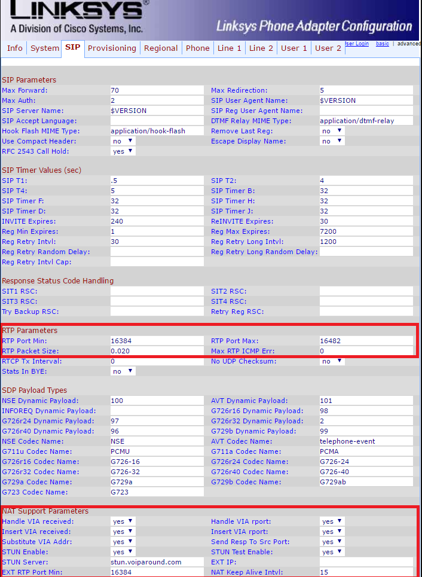Click the Max Auth input field
The image size is (422, 577).
click(157, 100)
